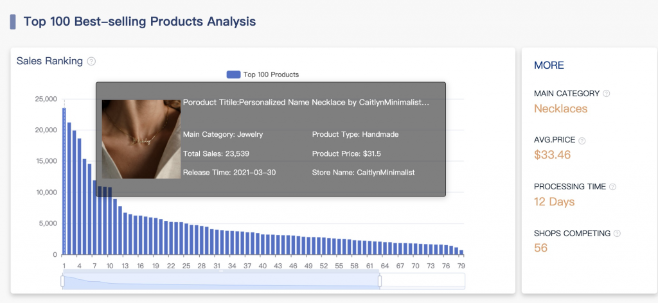Click the bar at rank 10
The image size is (658, 303).
(x=110, y=221)
